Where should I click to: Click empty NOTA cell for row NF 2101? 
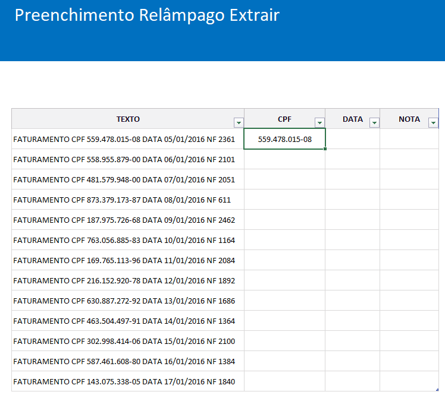point(409,159)
